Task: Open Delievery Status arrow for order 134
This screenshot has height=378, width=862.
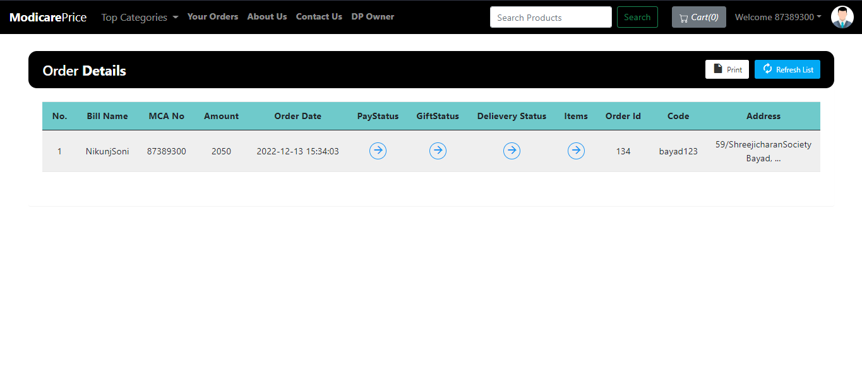Action: 512,151
